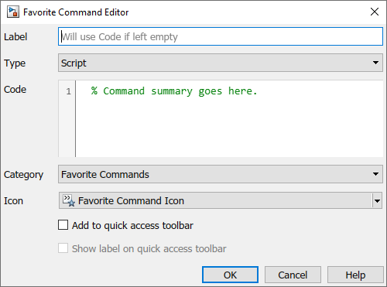
Task: Confirm with the OK button
Action: [230, 275]
